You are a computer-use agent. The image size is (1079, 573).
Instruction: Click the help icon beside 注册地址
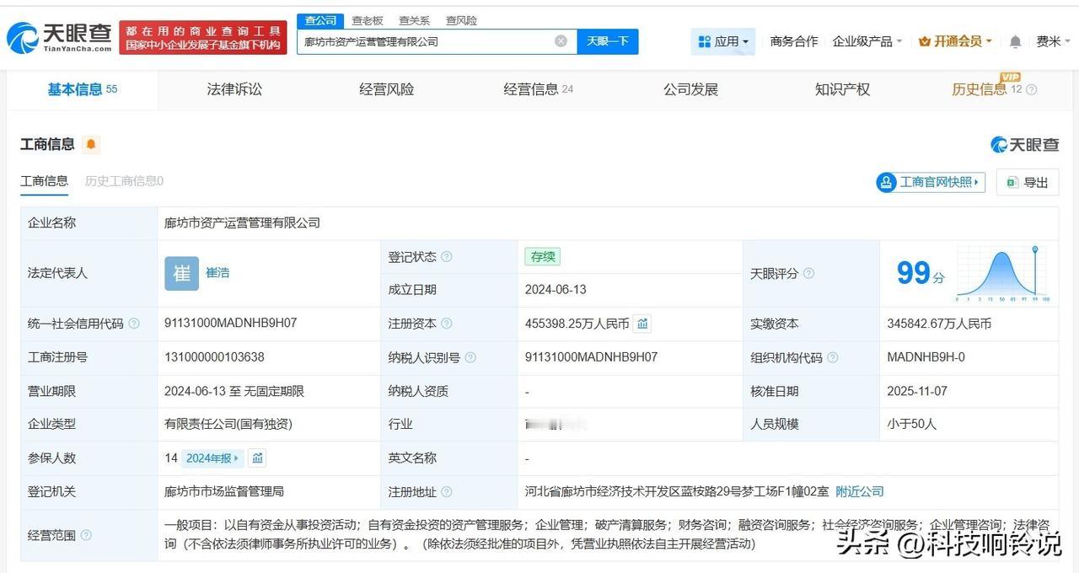point(446,492)
